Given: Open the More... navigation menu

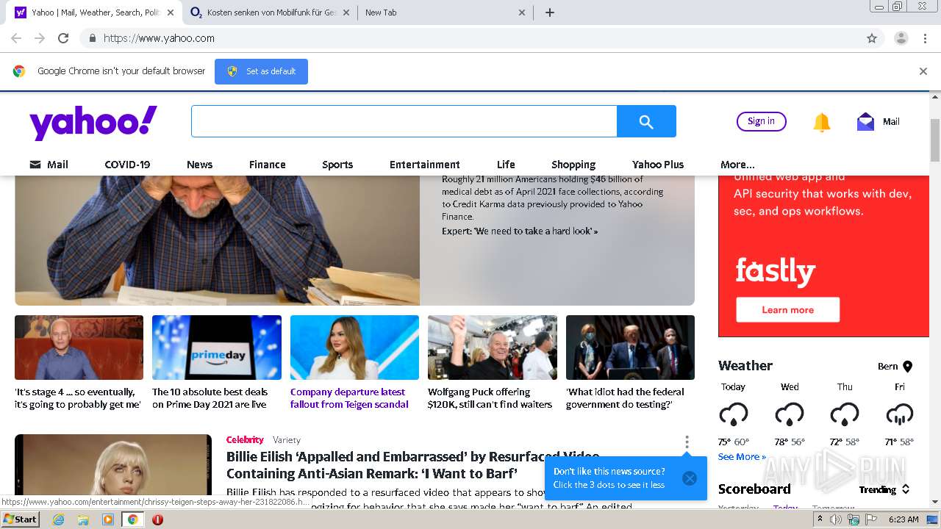Looking at the screenshot, I should 737,165.
